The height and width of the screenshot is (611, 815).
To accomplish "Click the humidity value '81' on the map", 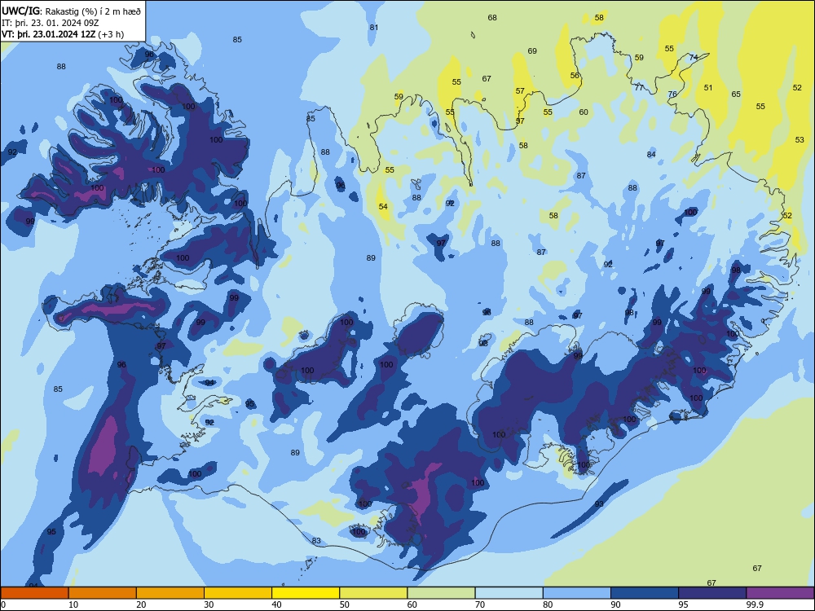I will 374,28.
